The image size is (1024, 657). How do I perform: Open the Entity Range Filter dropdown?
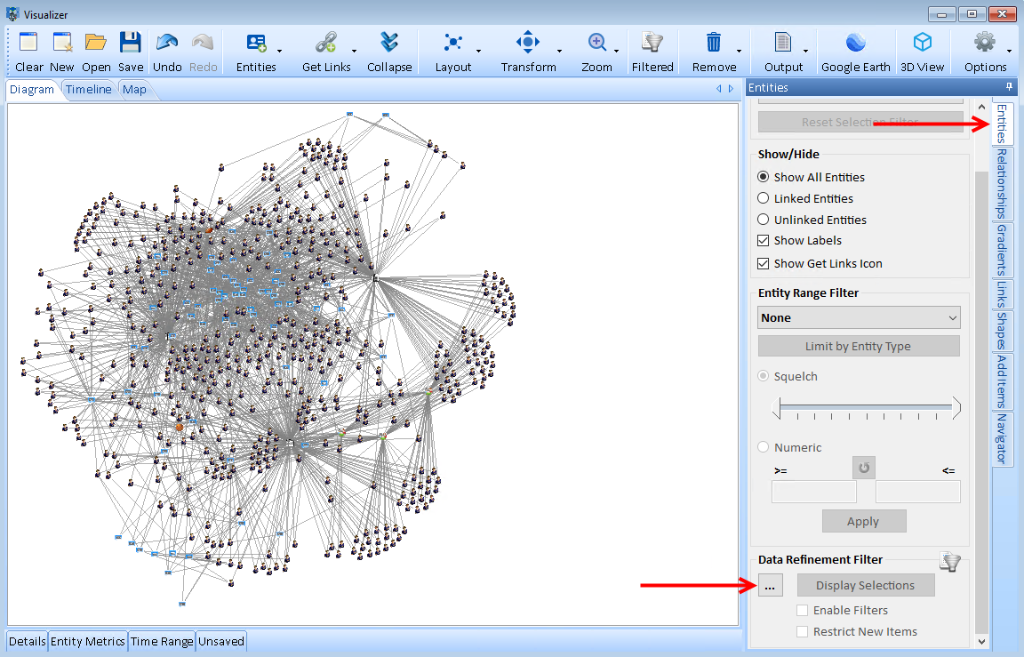858,317
